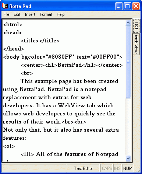Place cursor in the <title> tag line
Image resolution: width=142 pixels, height=174 pixels.
[40, 41]
